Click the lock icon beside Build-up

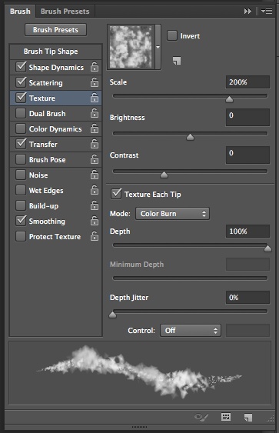tap(95, 205)
